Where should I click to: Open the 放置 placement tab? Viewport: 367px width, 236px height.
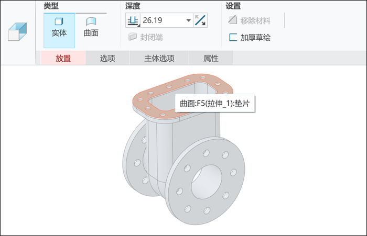coord(63,58)
